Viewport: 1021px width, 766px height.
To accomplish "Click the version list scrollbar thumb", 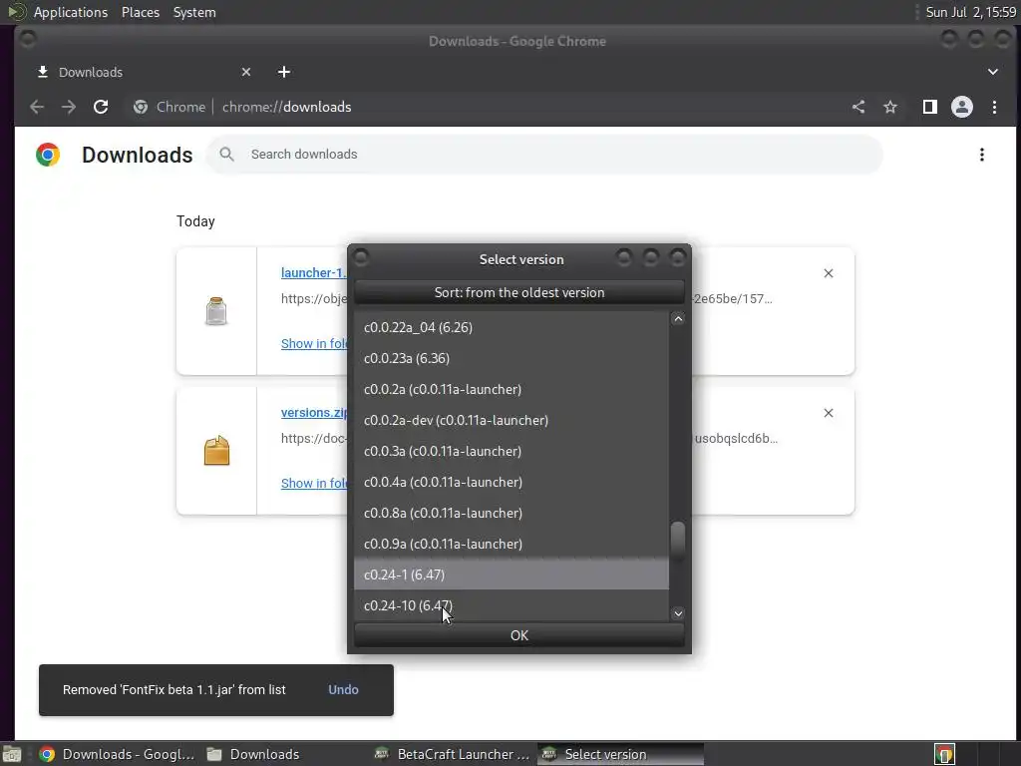I will (678, 540).
